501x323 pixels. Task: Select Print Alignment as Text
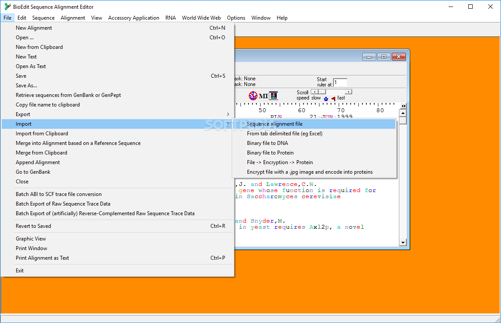(x=118, y=258)
